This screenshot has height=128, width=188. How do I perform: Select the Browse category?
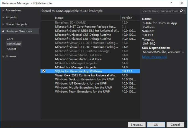[x=11, y=56]
